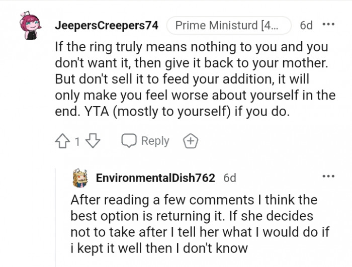
Task: Open JeepersCreepers74's avatar profile picture
Action: pos(31,26)
